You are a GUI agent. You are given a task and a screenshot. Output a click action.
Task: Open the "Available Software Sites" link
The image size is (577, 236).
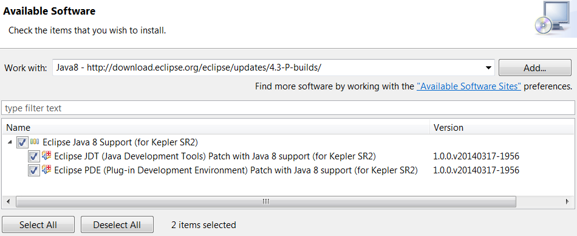pos(468,86)
